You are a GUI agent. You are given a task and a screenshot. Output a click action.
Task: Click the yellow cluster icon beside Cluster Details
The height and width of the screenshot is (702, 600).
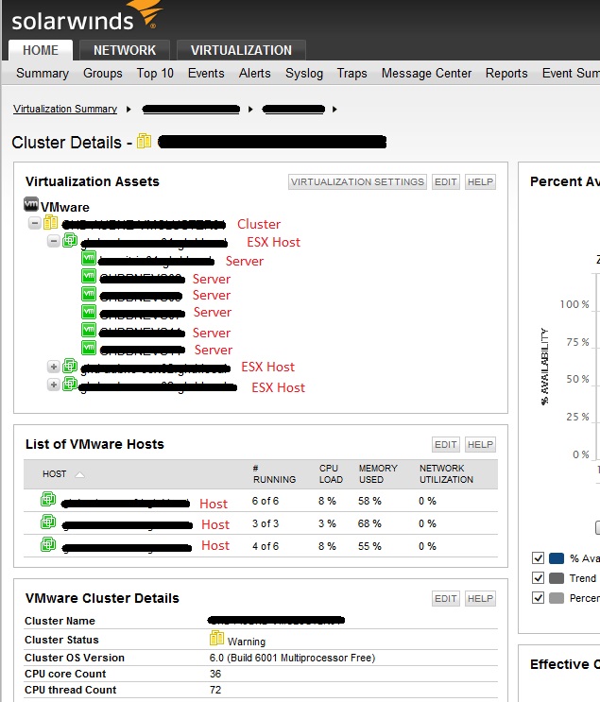pyautogui.click(x=145, y=141)
